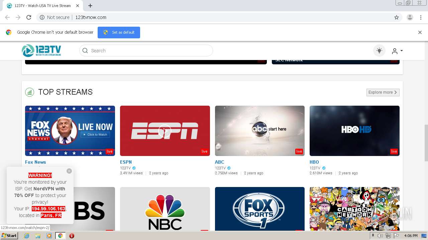
Task: Click the NordVPN with 70% OFF text
Action: pyautogui.click(x=40, y=192)
